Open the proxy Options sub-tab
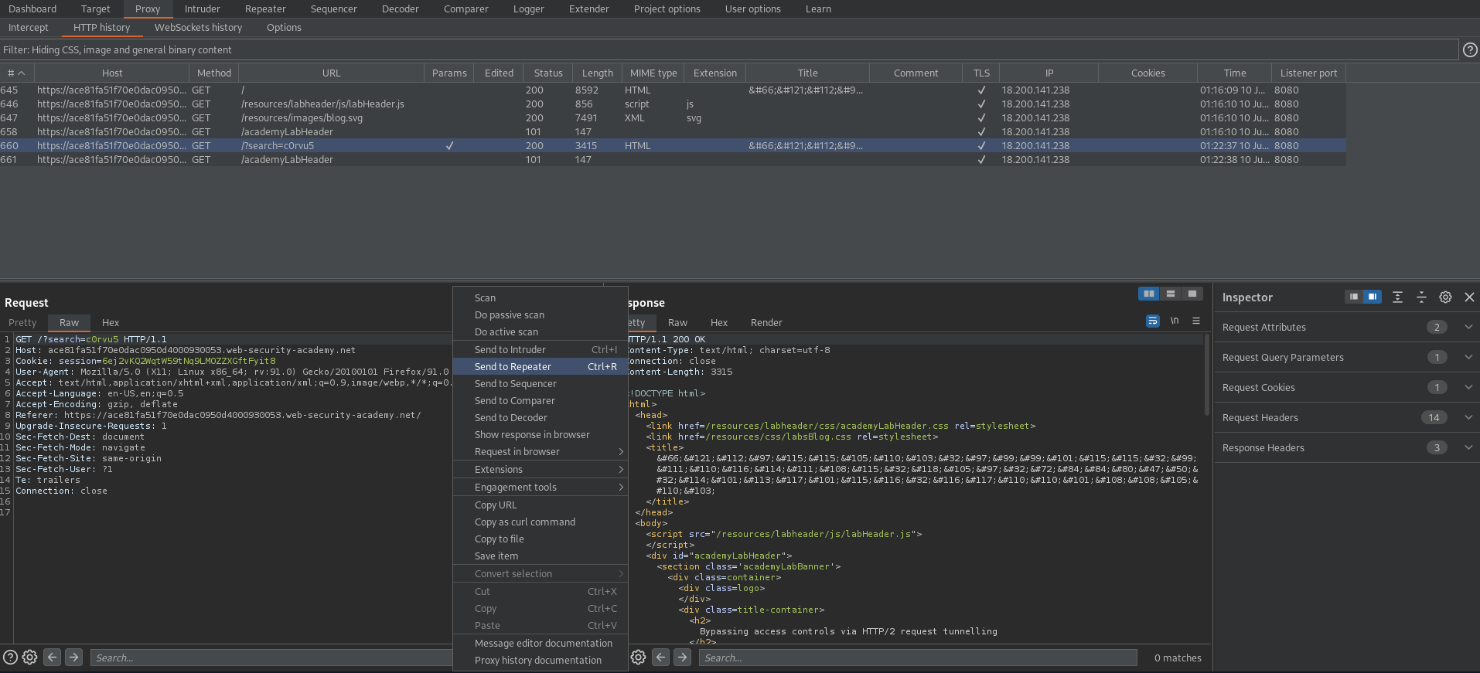 click(x=284, y=28)
